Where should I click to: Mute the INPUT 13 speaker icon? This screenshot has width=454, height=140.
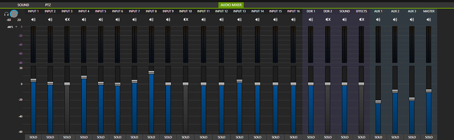pos(239,20)
